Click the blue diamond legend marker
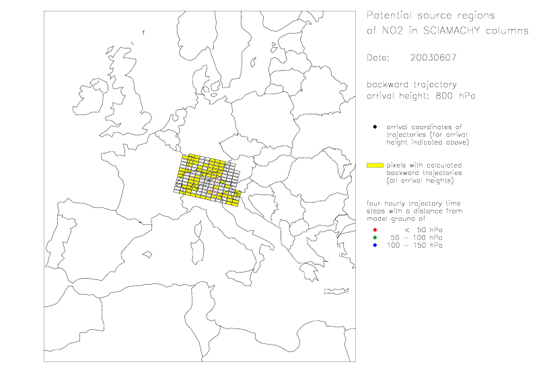547x381 pixels. (x=375, y=245)
